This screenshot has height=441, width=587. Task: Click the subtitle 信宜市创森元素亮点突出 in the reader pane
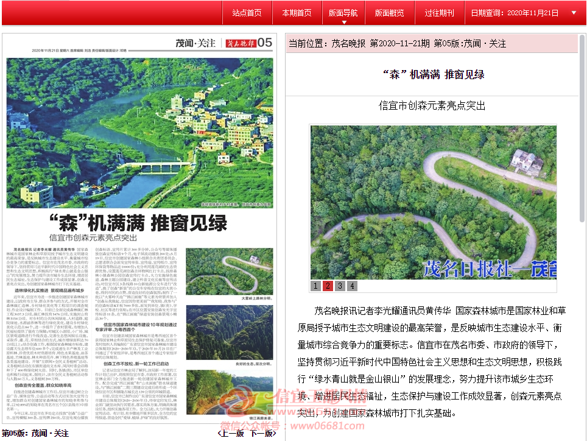[x=432, y=106]
